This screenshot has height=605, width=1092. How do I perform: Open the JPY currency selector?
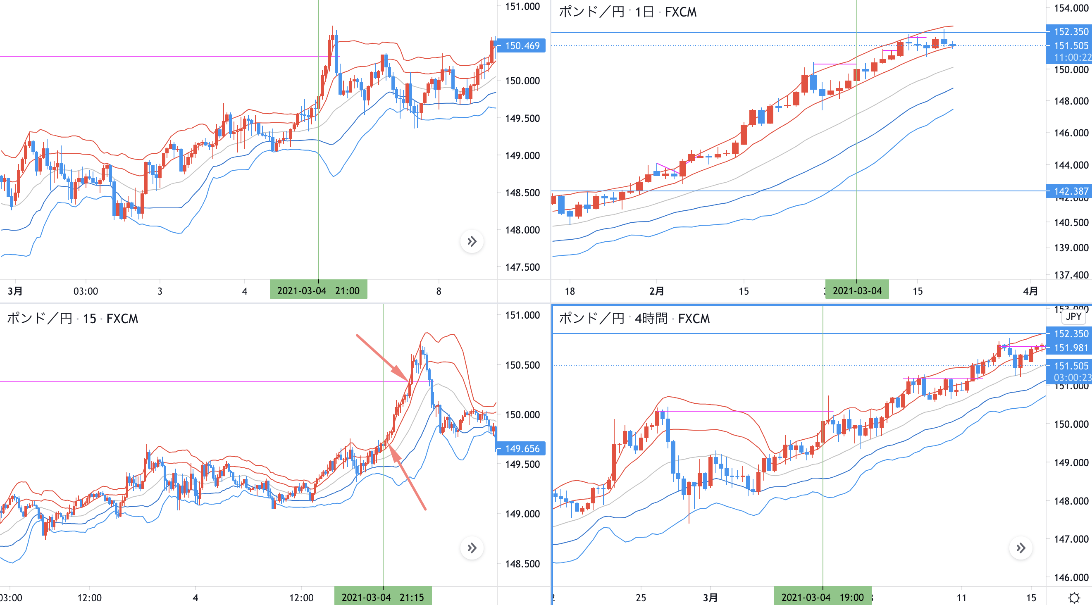(1074, 316)
